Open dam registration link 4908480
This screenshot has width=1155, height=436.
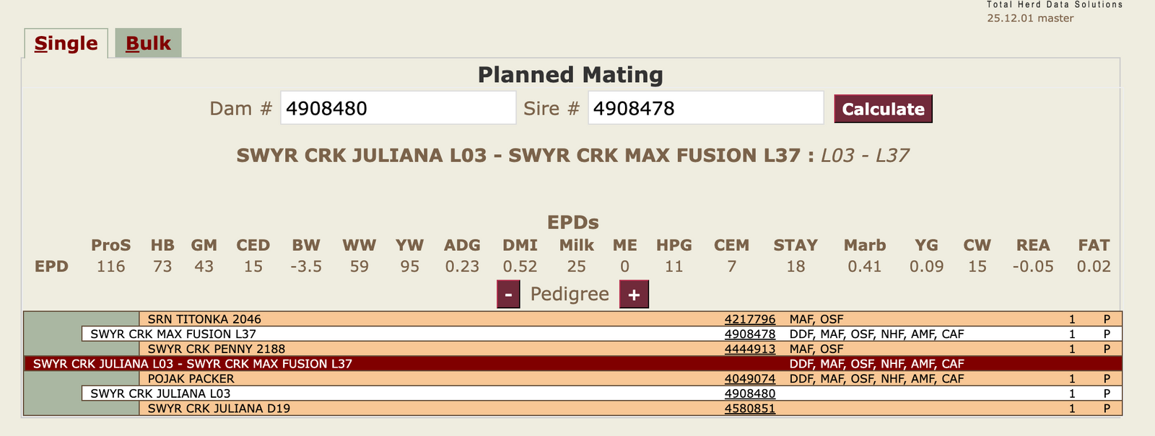(x=750, y=393)
